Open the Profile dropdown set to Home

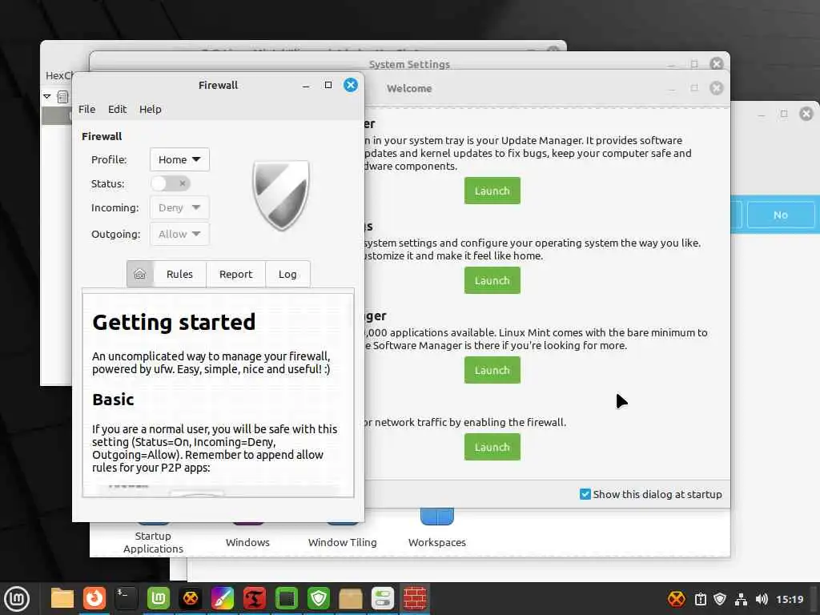click(x=179, y=159)
